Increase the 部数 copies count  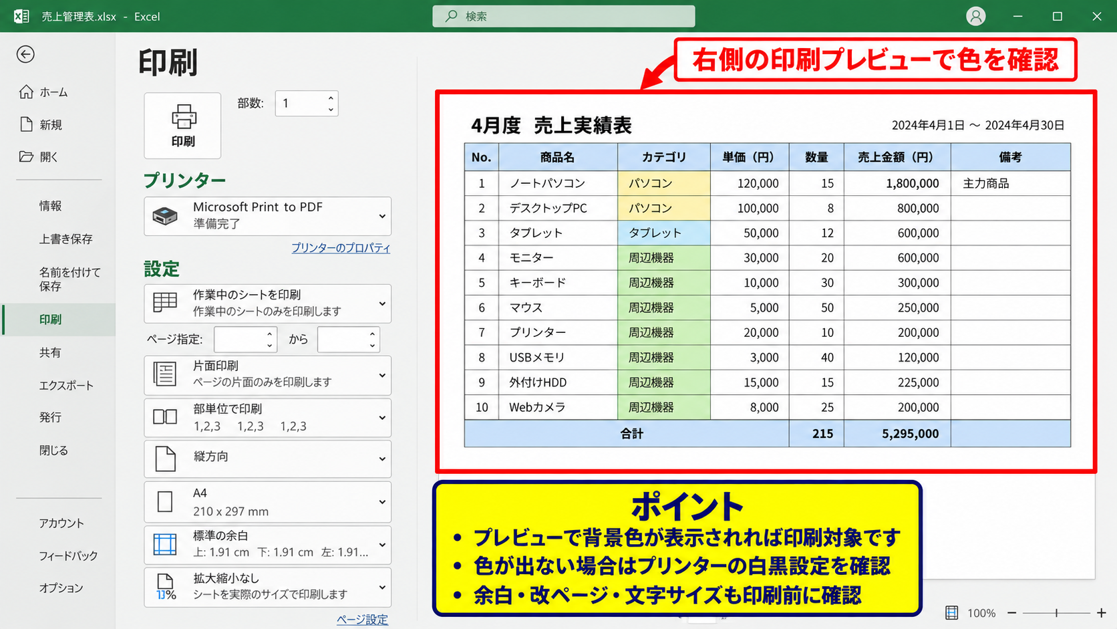point(331,98)
